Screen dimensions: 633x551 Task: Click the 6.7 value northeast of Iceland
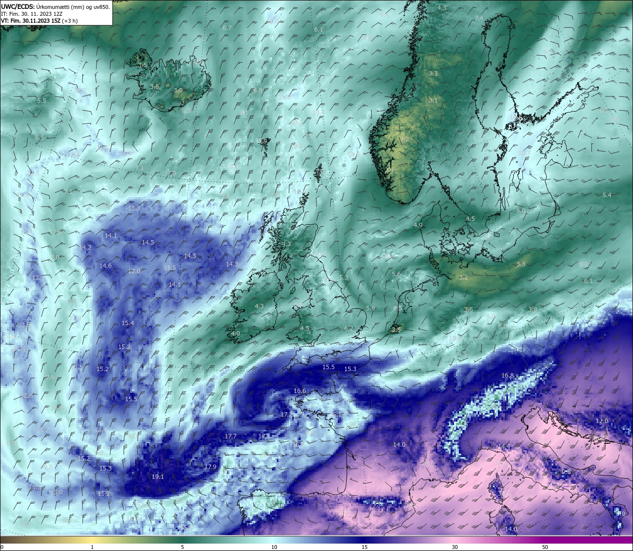[x=227, y=28]
